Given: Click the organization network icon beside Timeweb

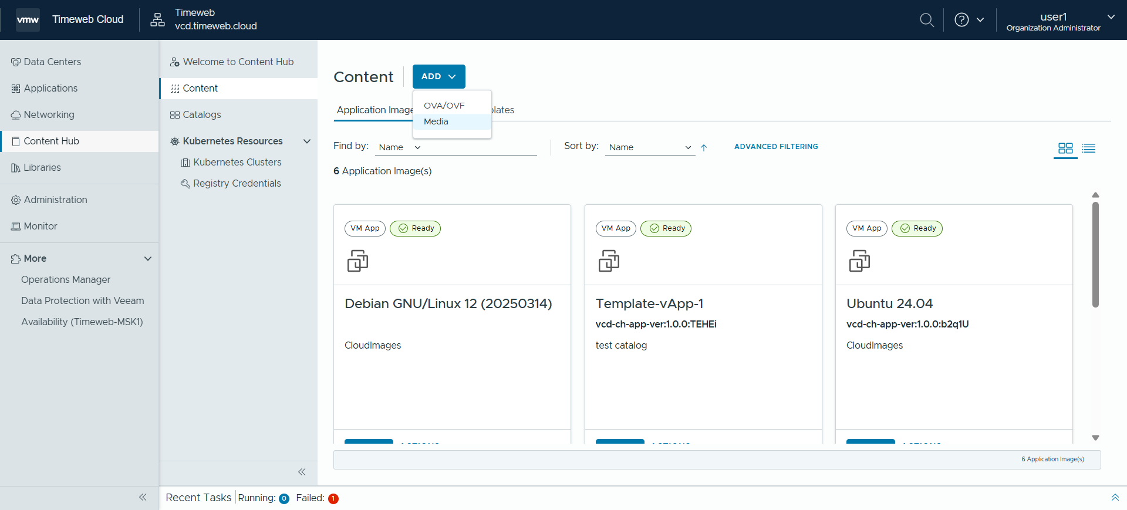Looking at the screenshot, I should point(157,20).
